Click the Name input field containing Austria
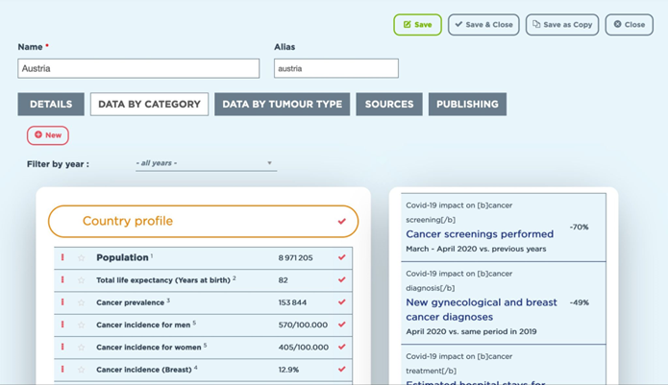Image resolution: width=668 pixels, height=385 pixels. tap(138, 68)
